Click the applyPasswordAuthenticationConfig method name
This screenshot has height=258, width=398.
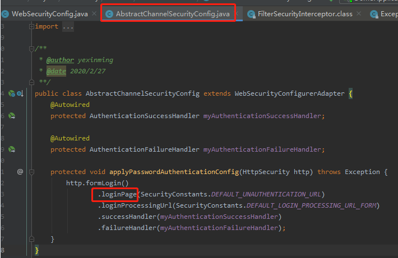click(x=174, y=172)
